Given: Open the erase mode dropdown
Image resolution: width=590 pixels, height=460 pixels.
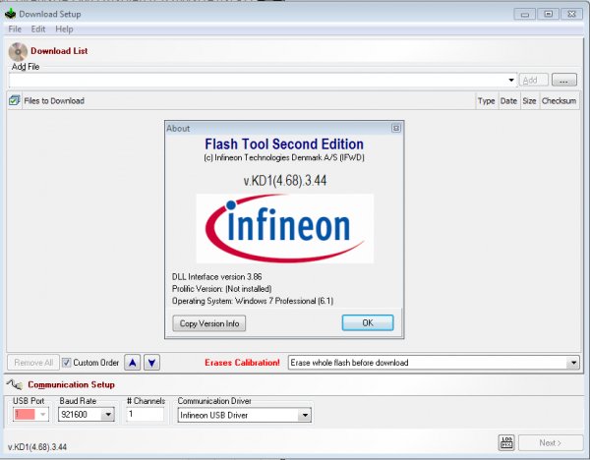Looking at the screenshot, I should point(573,363).
